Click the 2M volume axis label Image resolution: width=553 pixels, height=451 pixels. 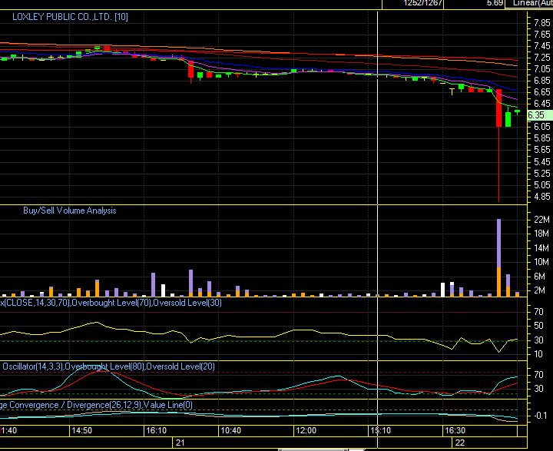coord(540,290)
